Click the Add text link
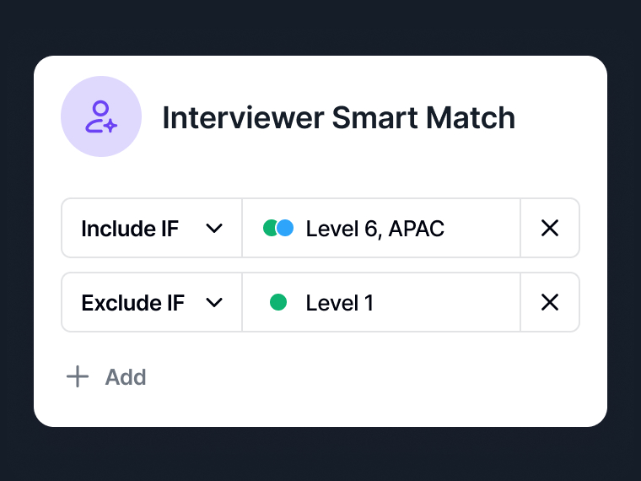 pyautogui.click(x=126, y=377)
